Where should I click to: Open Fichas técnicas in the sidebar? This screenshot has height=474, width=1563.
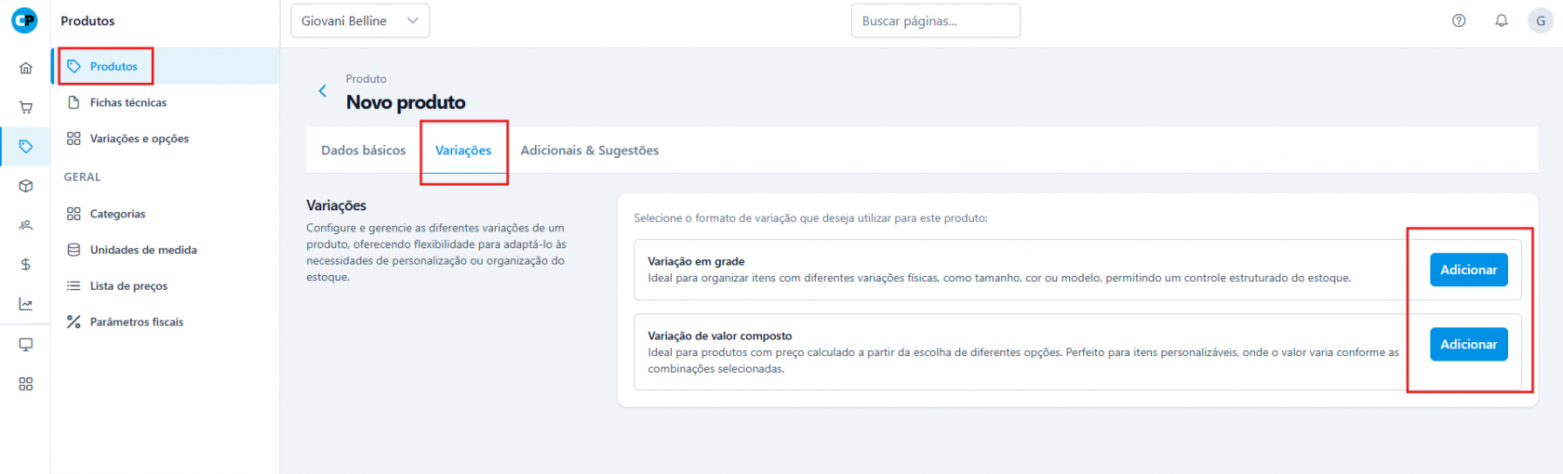pos(128,102)
